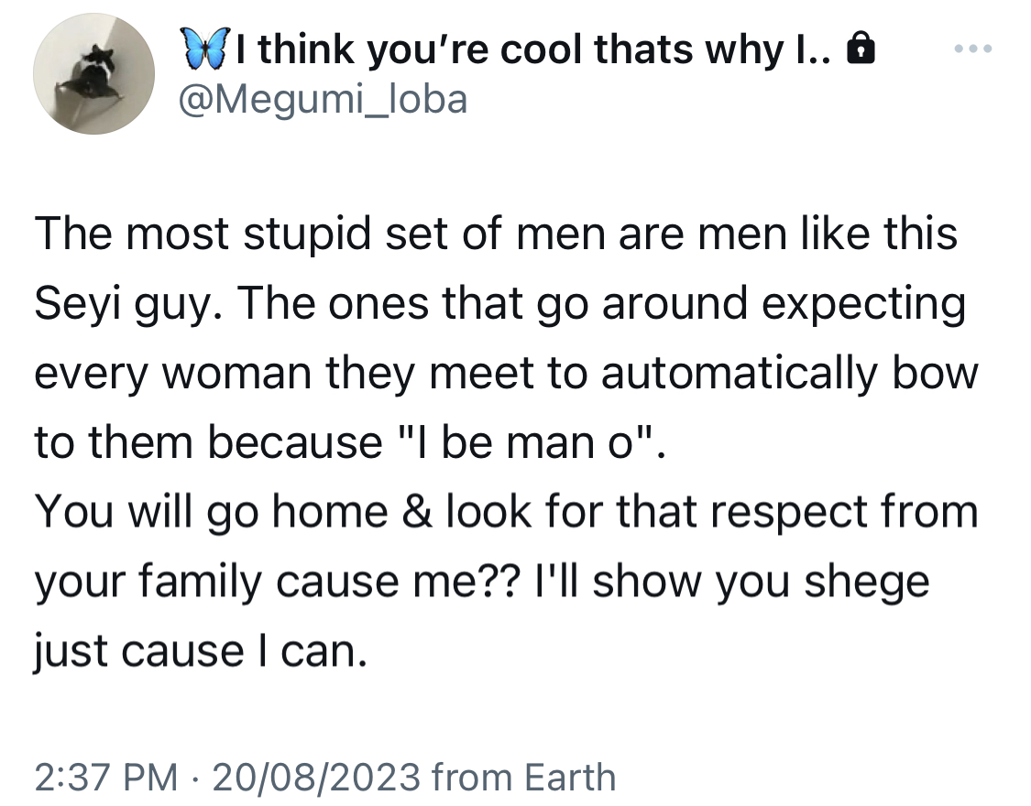Click the 2:37 PM timestamp
The height and width of the screenshot is (806, 1031).
click(x=106, y=777)
